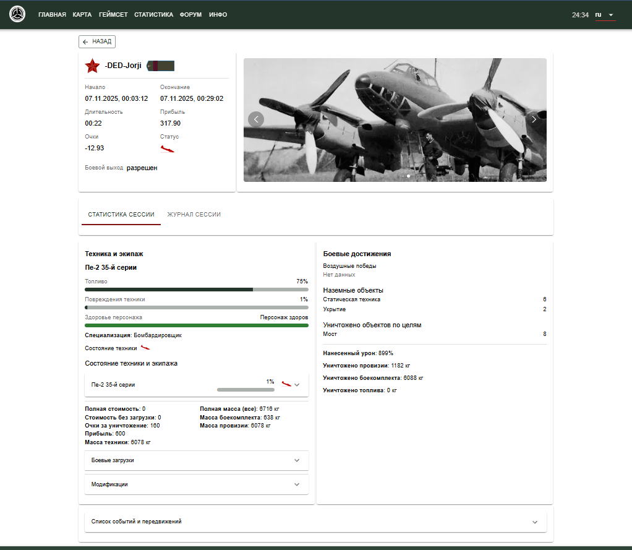The image size is (632, 550).
Task: Select the Статистика сессии tab
Action: pyautogui.click(x=121, y=215)
